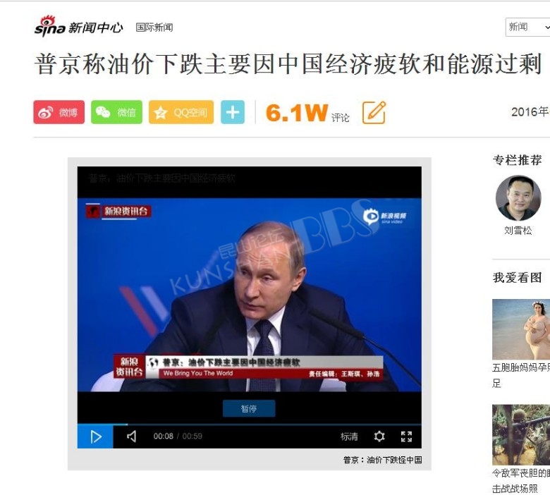Click the orange write-comment pencil icon
Viewport: 550px width, 495px height.
tap(374, 112)
